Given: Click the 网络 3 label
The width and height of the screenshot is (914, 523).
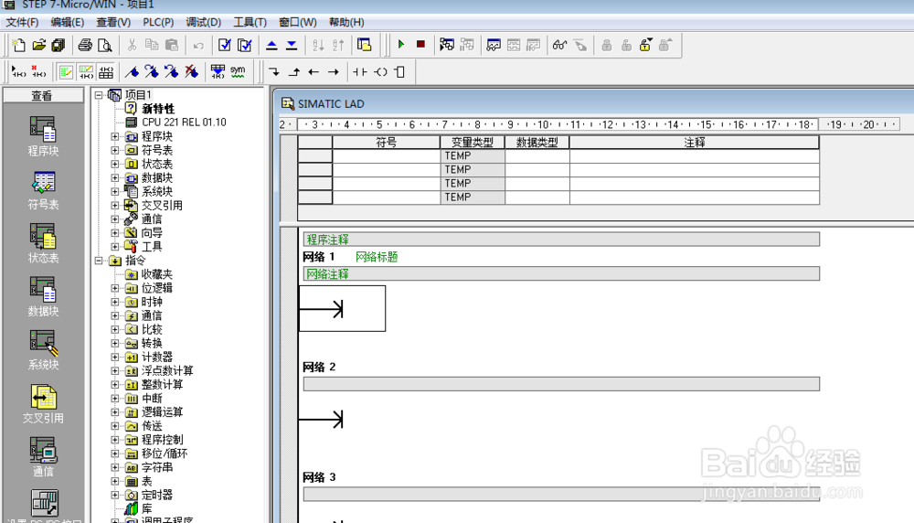Looking at the screenshot, I should coord(319,477).
